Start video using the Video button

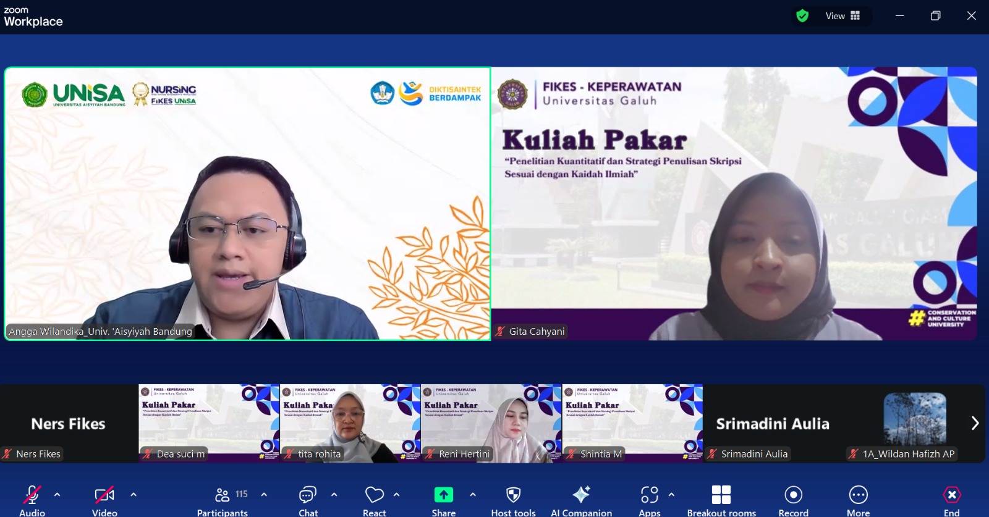pyautogui.click(x=104, y=496)
